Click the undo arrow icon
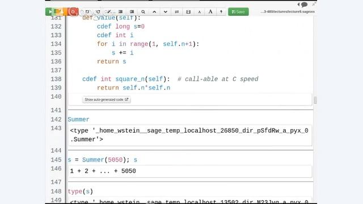The image size is (363, 204). point(87,12)
